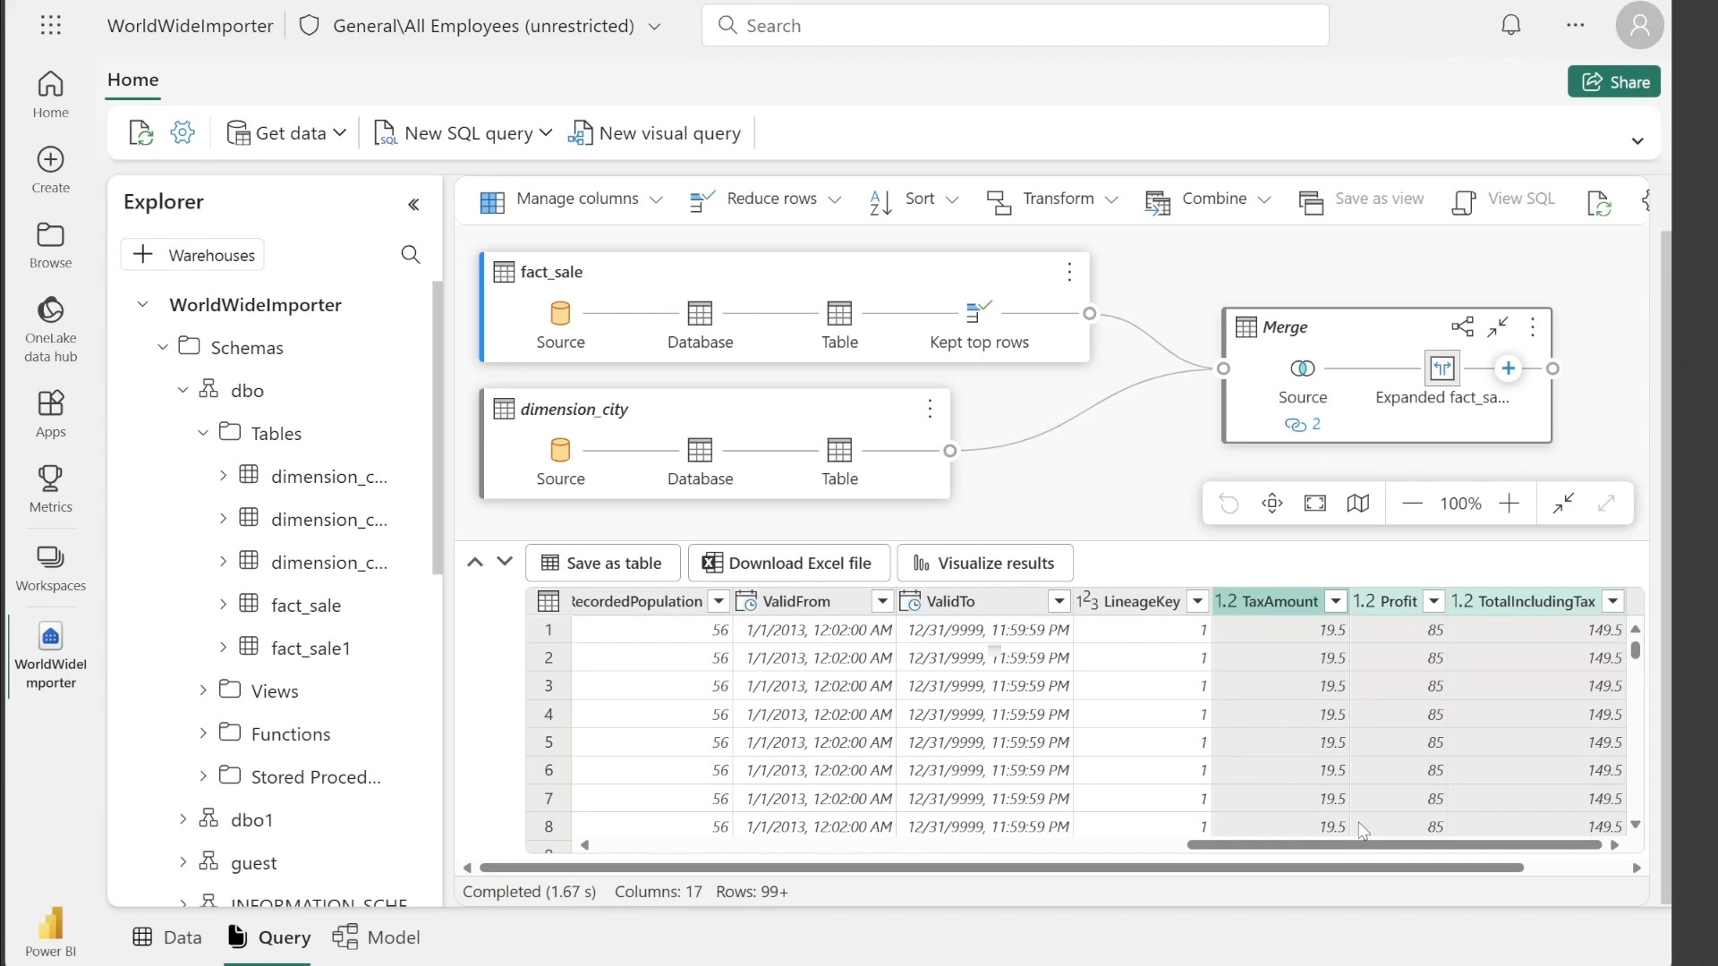
Task: Expand the fact_sale table node
Action: [223, 605]
